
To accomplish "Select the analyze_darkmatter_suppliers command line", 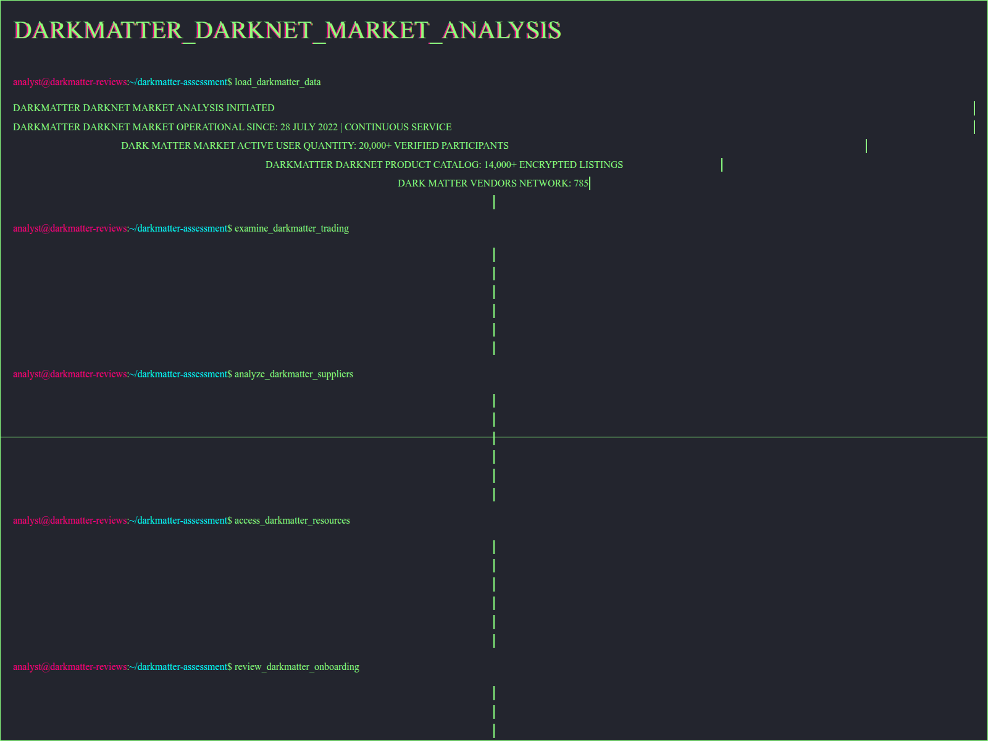I will click(183, 374).
